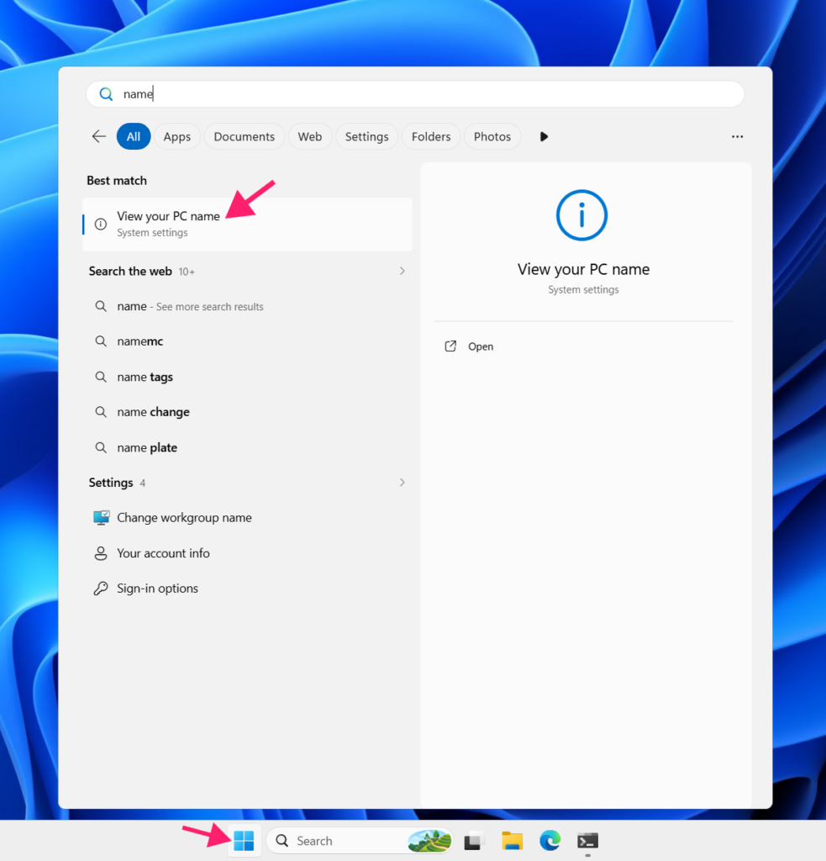826x861 pixels.
Task: Click the Windows Start button
Action: [244, 840]
